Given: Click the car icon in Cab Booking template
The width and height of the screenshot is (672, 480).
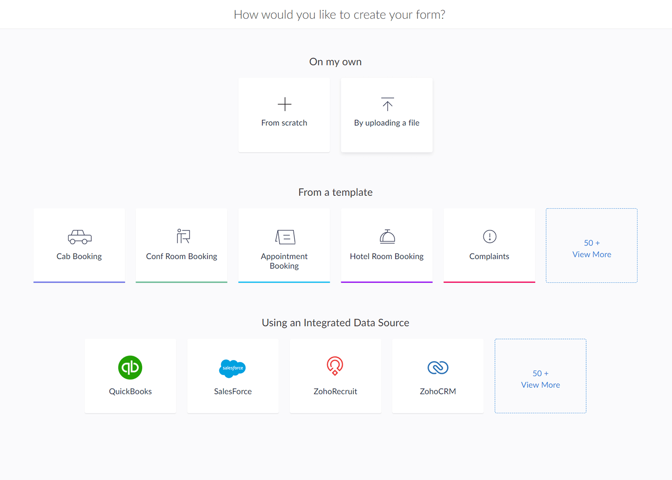Looking at the screenshot, I should 79,237.
